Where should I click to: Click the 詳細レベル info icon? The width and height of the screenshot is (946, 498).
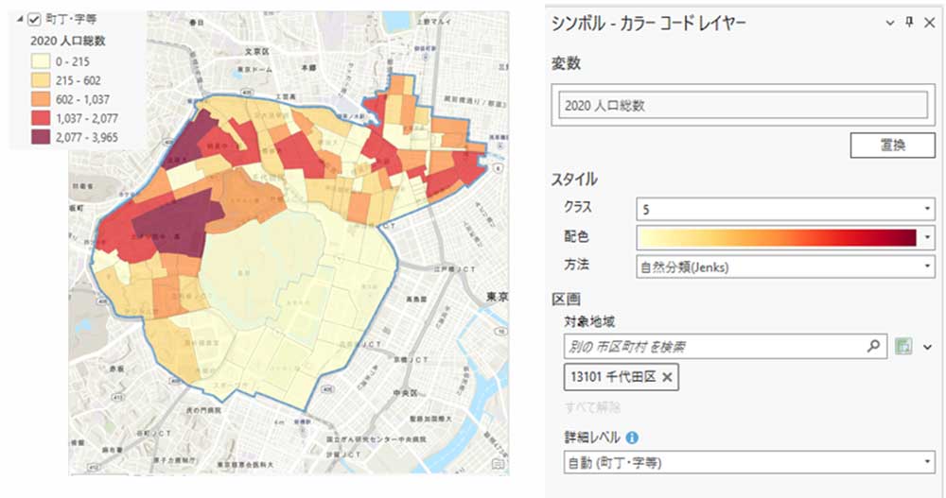click(632, 438)
